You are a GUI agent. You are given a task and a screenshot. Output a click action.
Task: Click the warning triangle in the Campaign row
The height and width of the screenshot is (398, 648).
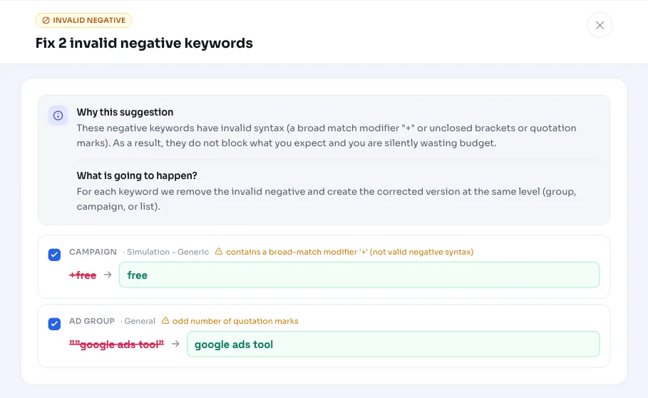(219, 251)
